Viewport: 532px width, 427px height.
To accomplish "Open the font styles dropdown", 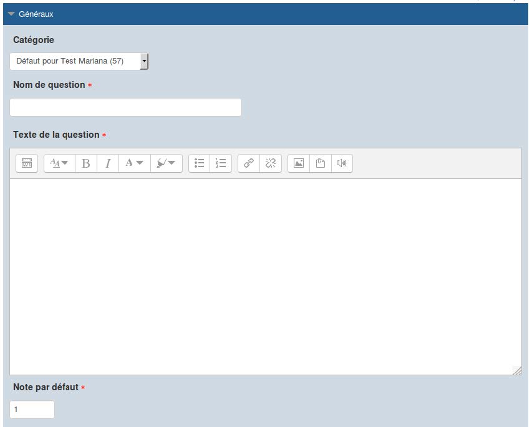I will [59, 163].
